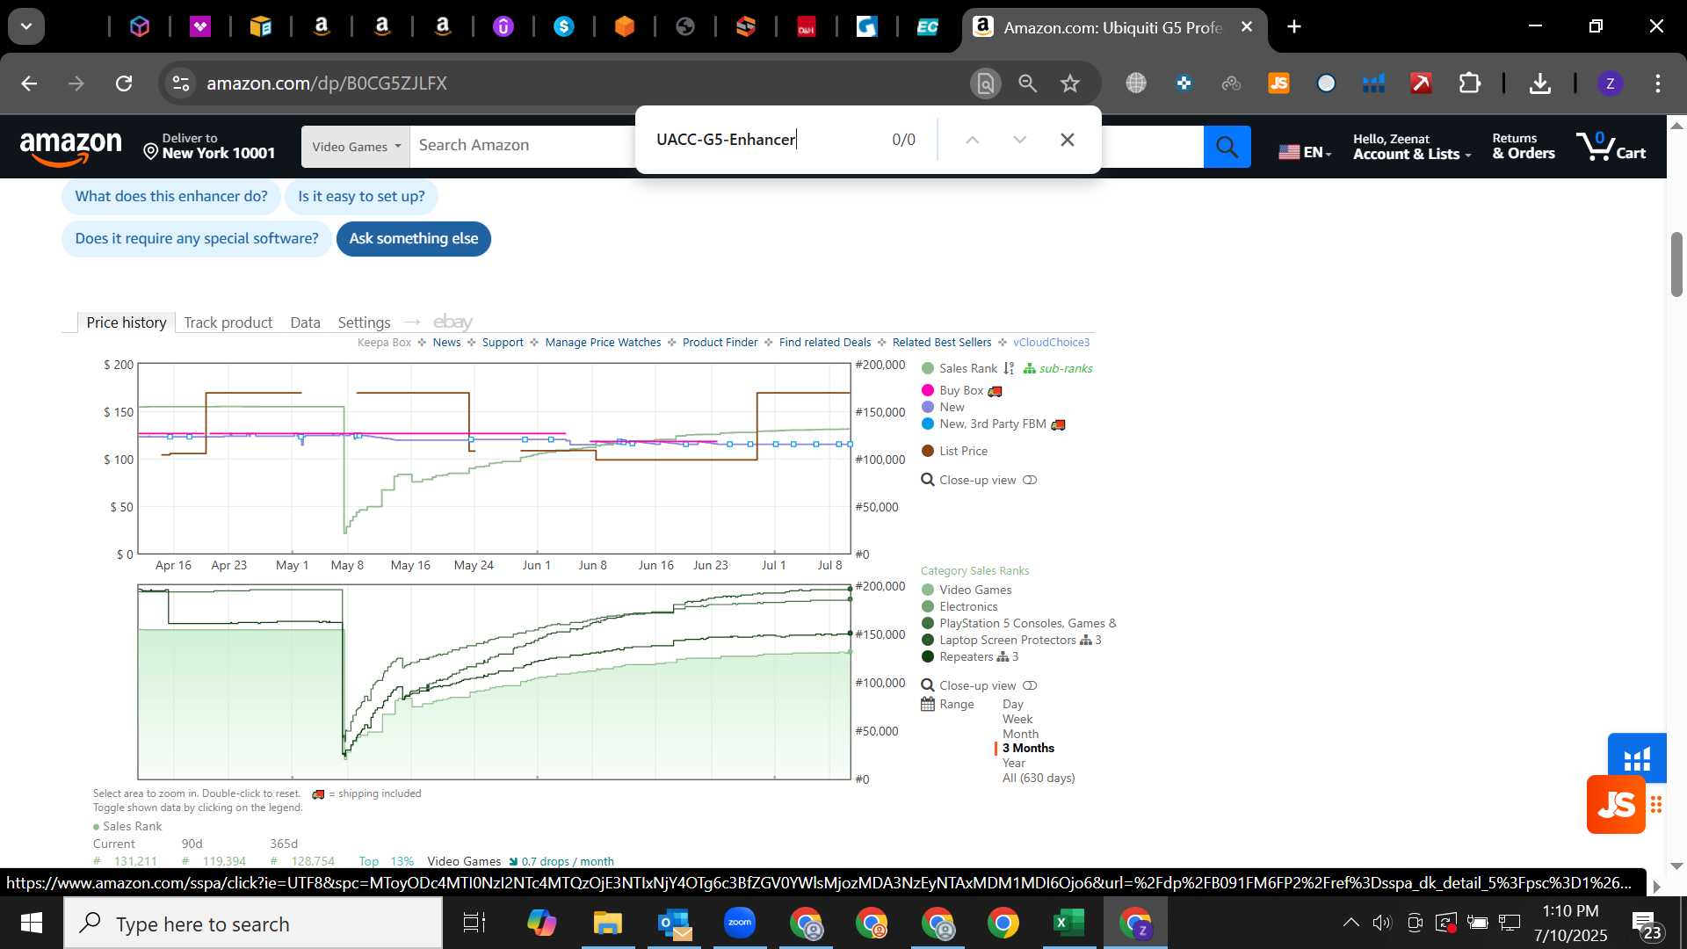Close the find-in-page bar
The width and height of the screenshot is (1687, 949).
click(x=1068, y=140)
